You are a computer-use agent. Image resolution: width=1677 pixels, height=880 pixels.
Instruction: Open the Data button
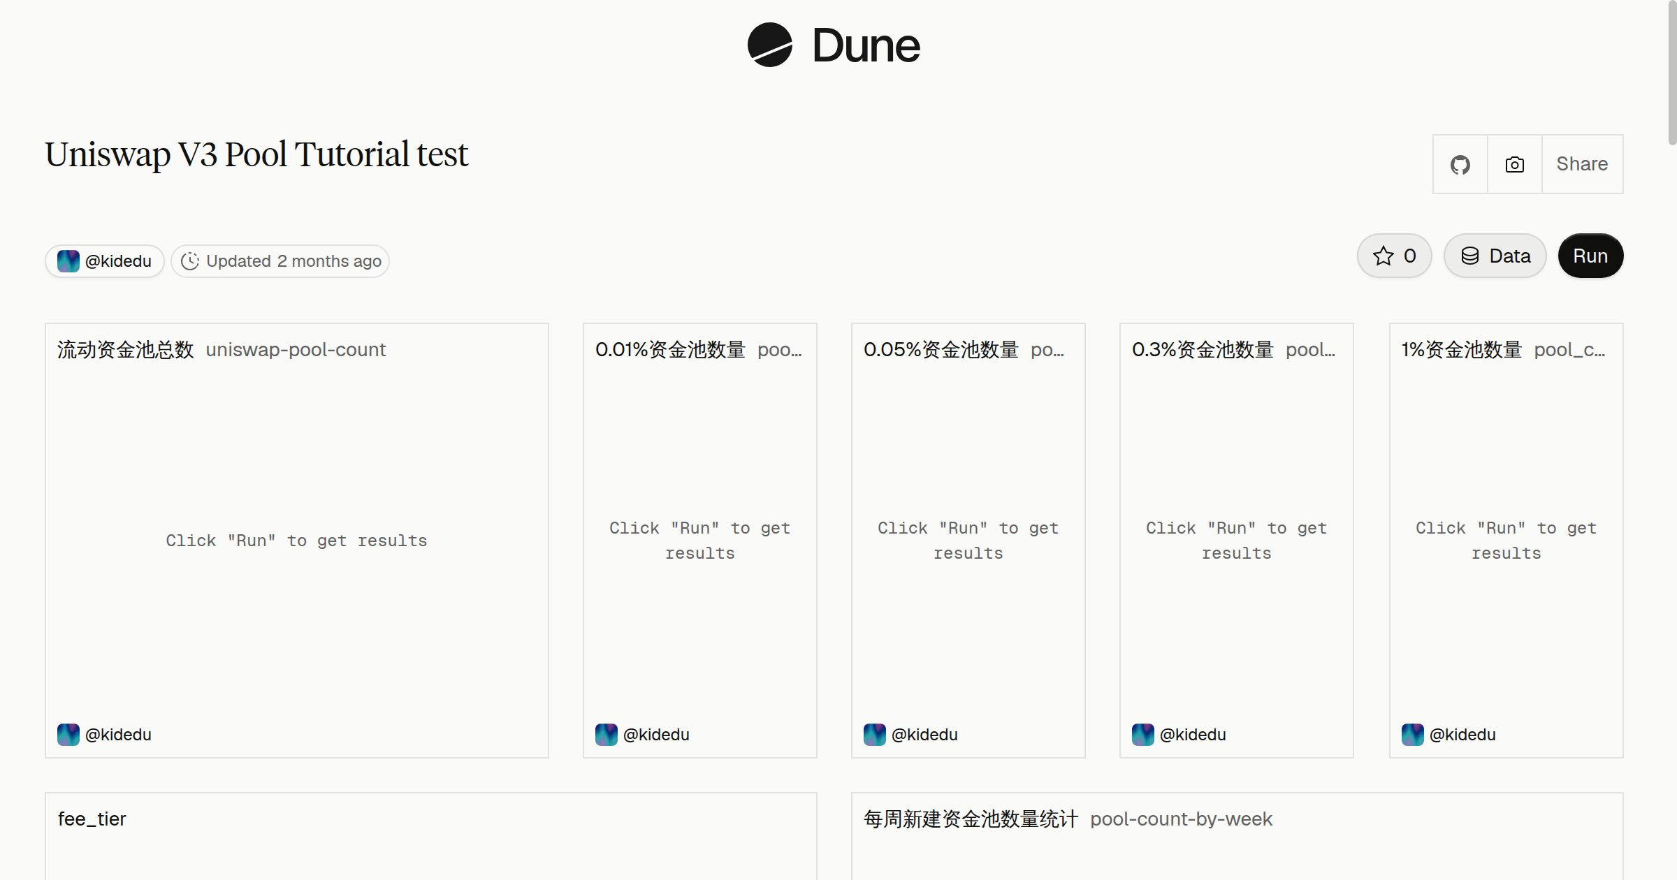click(x=1495, y=256)
